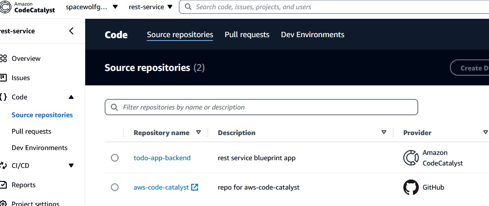
Task: Click the 'Amazon CodeCatalyst' provider text
Action: point(443,158)
